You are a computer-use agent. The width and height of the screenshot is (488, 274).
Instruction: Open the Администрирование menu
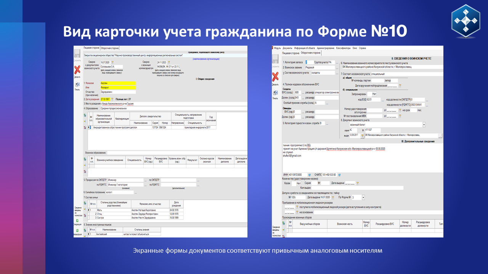point(326,48)
